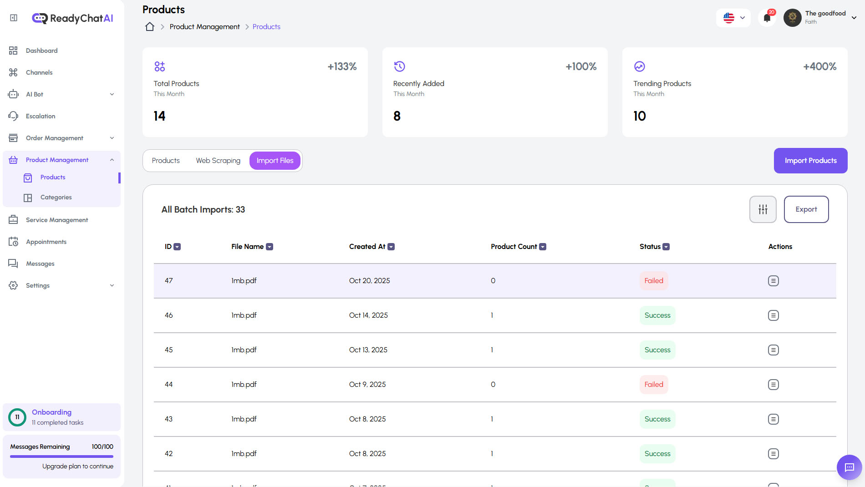Switch to the Web Scraping tab

[218, 161]
